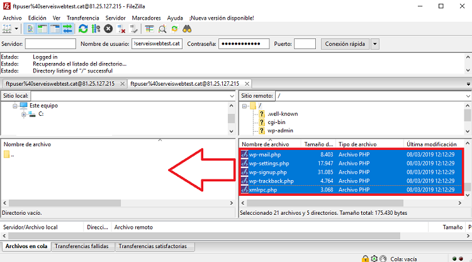The height and width of the screenshot is (262, 472).
Task: Click Conexión rápida button
Action: (345, 44)
